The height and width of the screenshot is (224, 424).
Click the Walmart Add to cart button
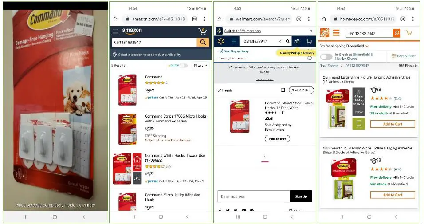[x=278, y=139]
